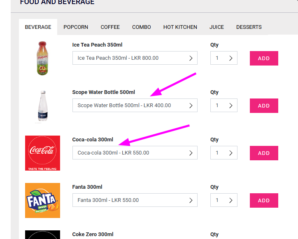This screenshot has width=298, height=239.
Task: Open the Scope Water Bottle 500ml option dropdown
Action: pyautogui.click(x=135, y=105)
